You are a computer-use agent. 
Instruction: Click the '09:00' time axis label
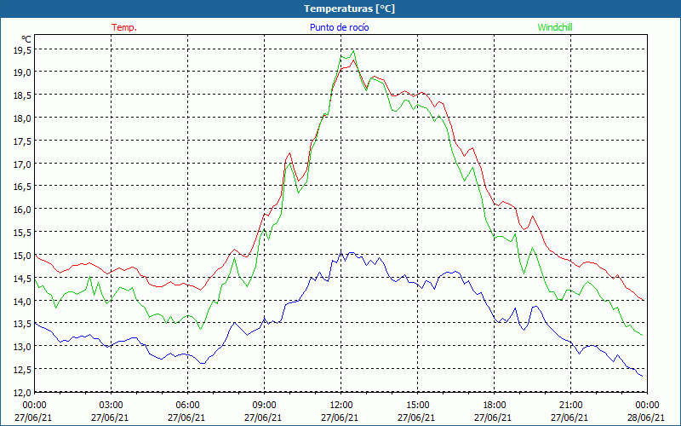pos(264,405)
